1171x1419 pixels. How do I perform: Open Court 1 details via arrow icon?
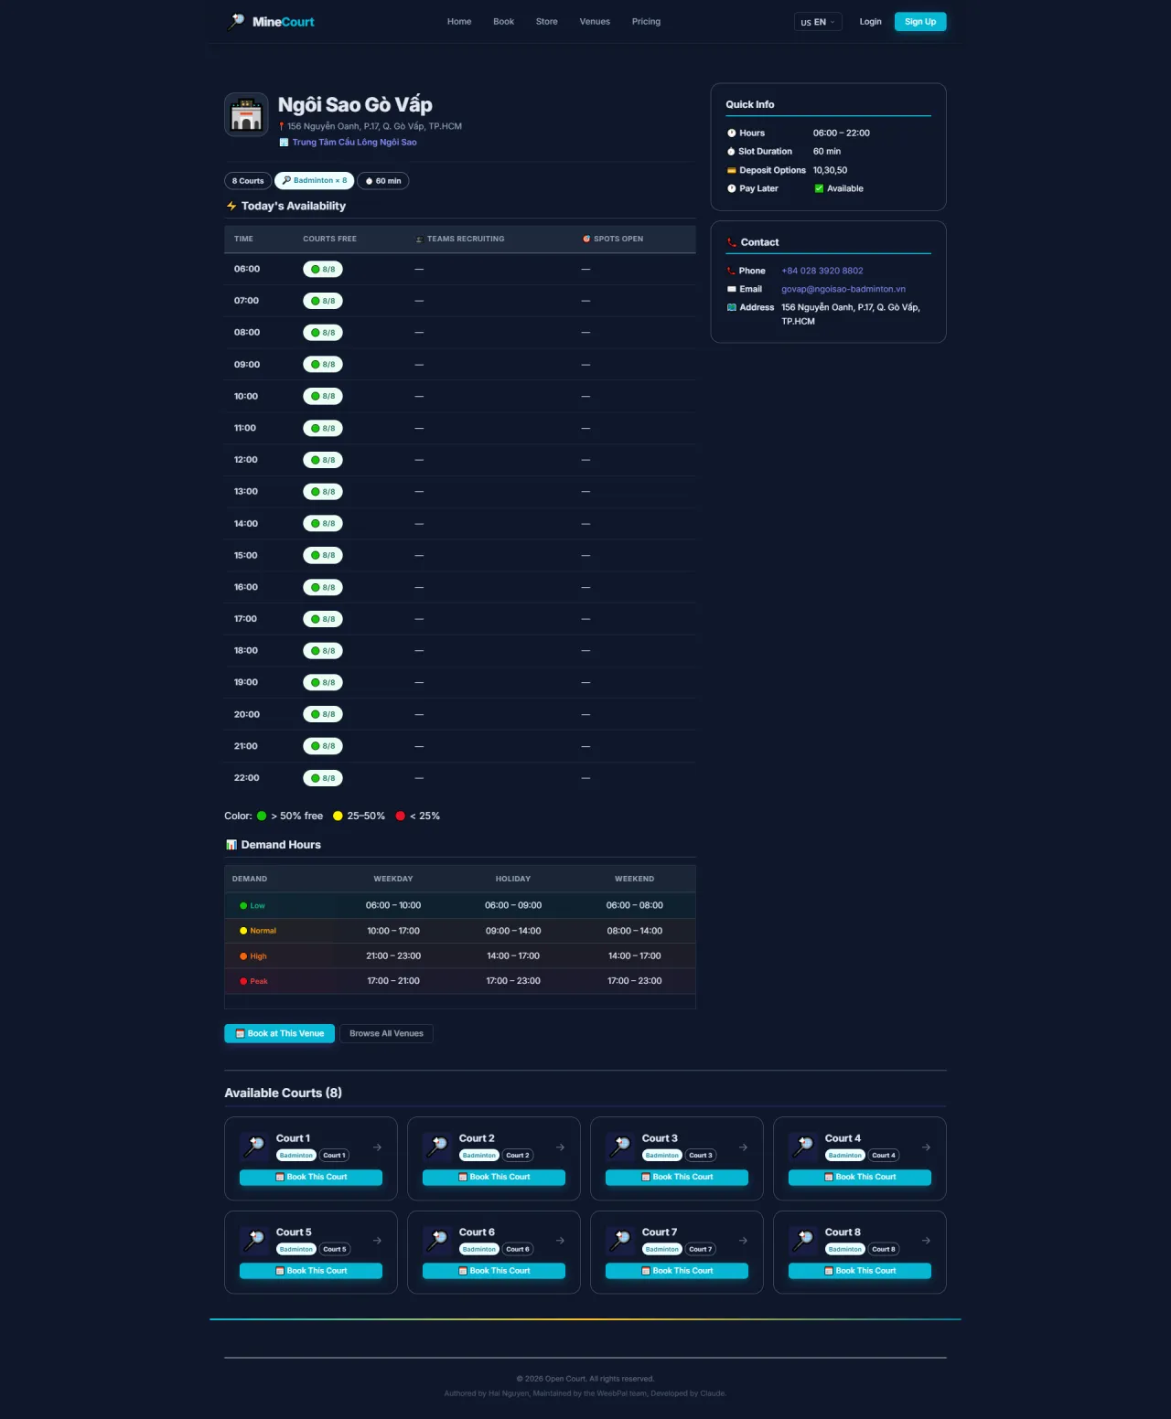(377, 1147)
